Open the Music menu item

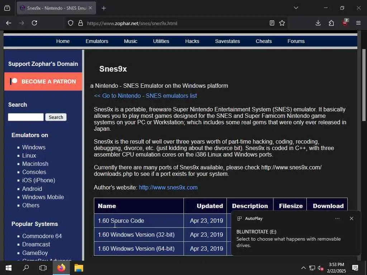(x=130, y=41)
